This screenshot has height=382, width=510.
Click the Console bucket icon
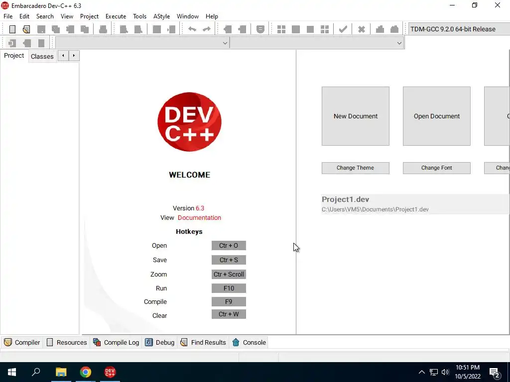point(236,342)
